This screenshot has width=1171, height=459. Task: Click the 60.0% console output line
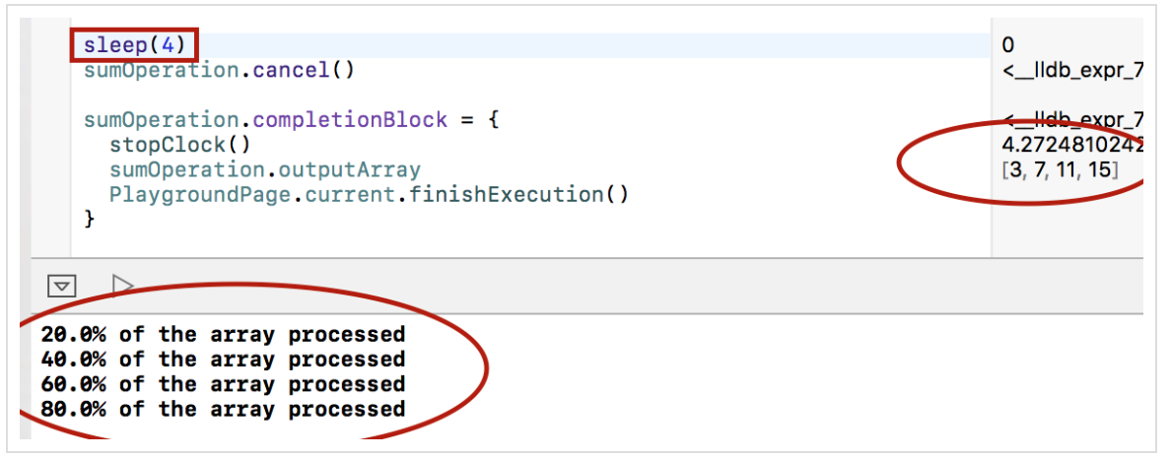pos(223,384)
